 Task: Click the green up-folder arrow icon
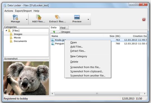tap(54, 32)
